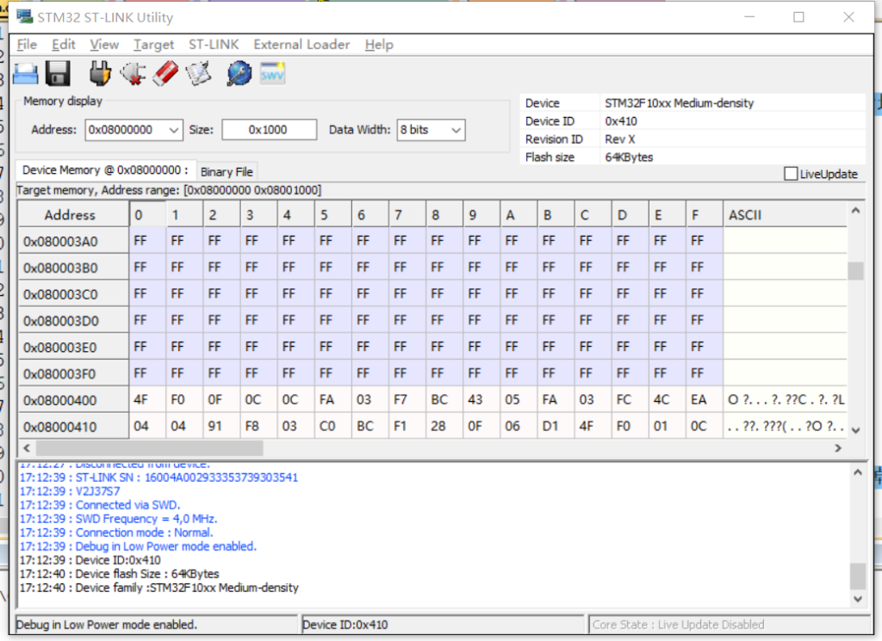Click the Program verify toolbar icon
The image size is (882, 641).
point(199,74)
